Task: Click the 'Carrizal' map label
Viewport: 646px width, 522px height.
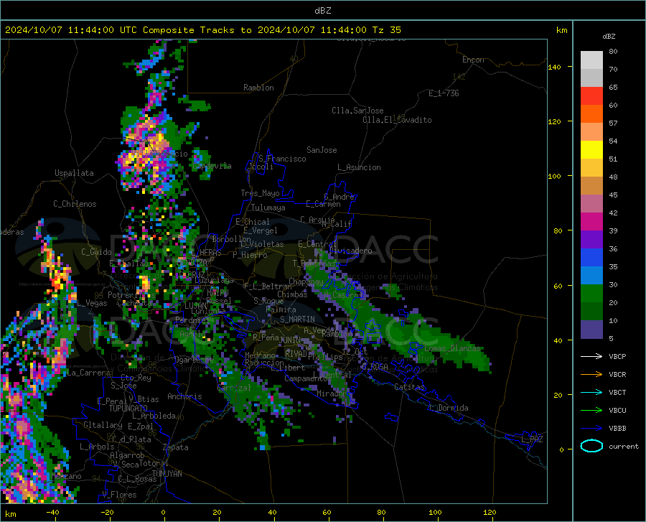Action: 233,388
